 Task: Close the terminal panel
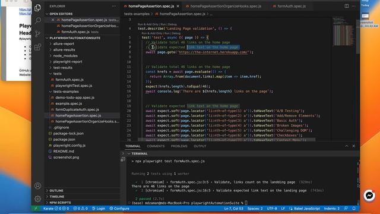click(x=354, y=146)
